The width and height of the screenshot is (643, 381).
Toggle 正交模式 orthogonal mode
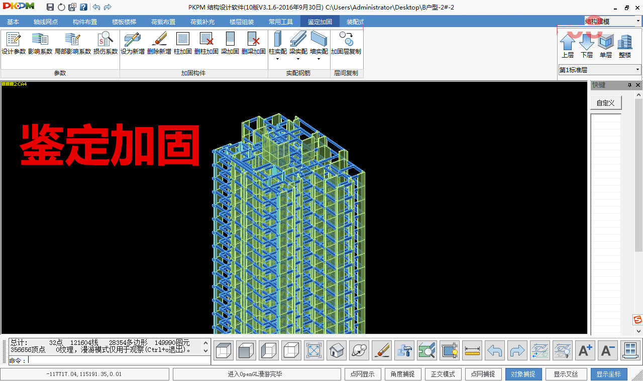tap(443, 374)
